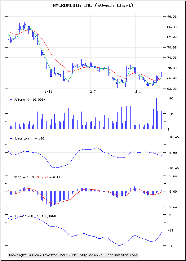Click the 74.00 price axis label
The width and height of the screenshot is (186, 261).
(x=172, y=58)
